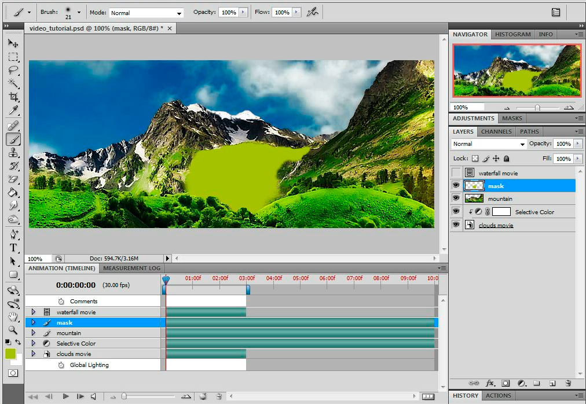Close the video_tutorial.psd document tab

[170, 28]
